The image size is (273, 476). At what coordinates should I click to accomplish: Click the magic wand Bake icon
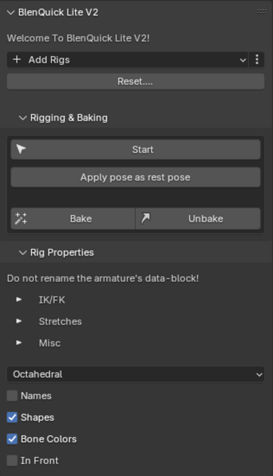click(21, 219)
